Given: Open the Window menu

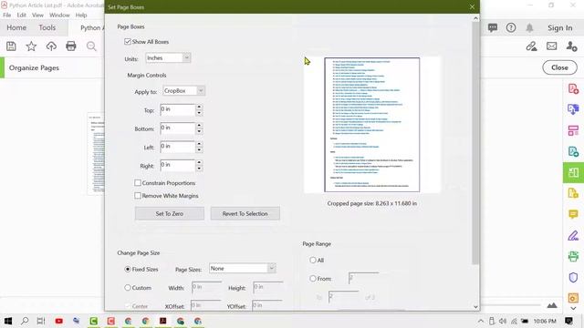Looking at the screenshot, I should 59,15.
